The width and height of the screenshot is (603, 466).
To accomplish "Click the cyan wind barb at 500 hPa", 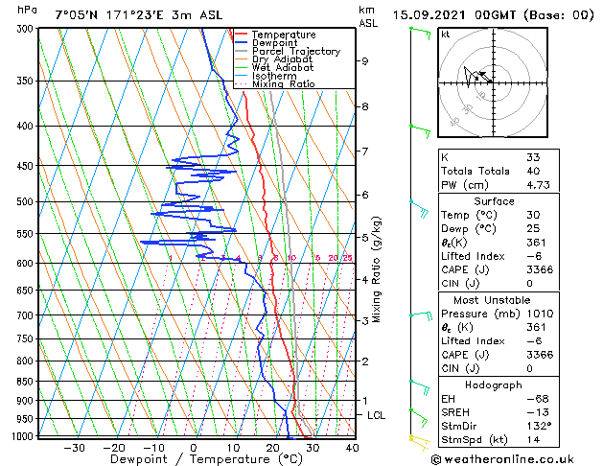I will click(419, 209).
